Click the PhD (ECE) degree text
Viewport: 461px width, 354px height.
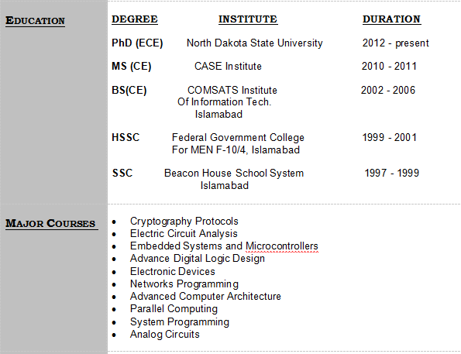point(137,43)
